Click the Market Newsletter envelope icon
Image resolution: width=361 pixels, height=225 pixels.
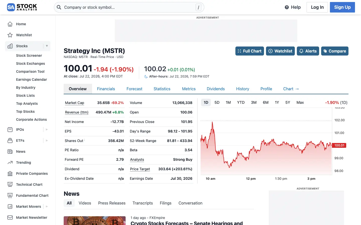[10, 217]
